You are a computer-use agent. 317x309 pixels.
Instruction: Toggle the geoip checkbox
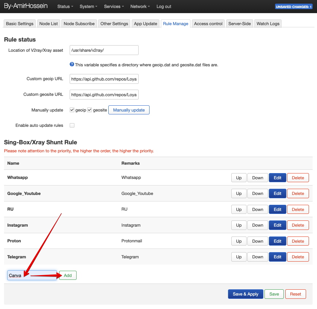pos(72,110)
